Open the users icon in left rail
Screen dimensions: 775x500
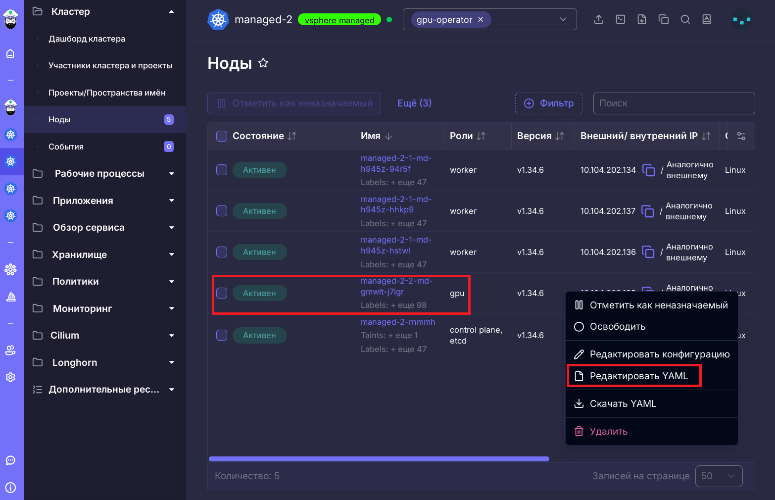(10, 350)
